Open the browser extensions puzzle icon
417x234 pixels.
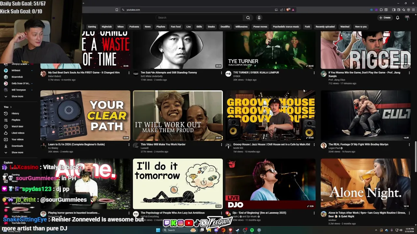click(x=381, y=10)
